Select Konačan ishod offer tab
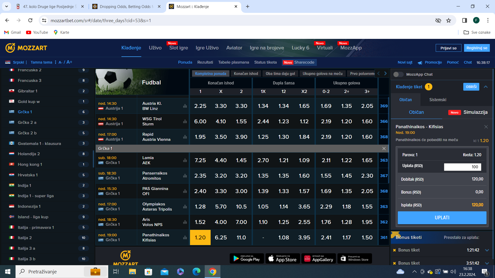 [246, 74]
